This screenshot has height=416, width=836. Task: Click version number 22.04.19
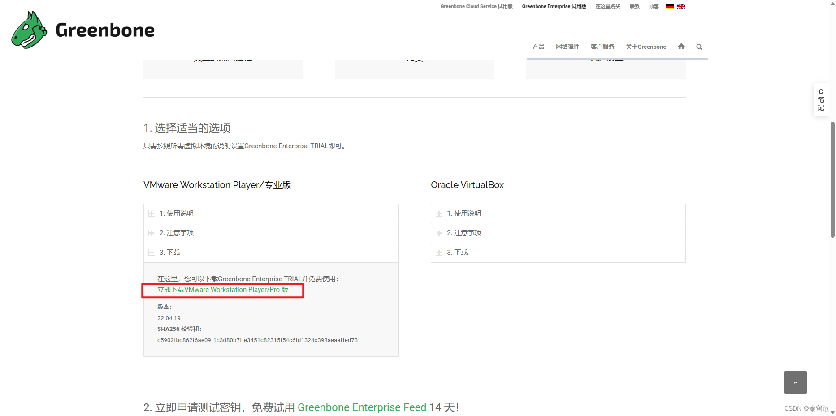tap(169, 318)
